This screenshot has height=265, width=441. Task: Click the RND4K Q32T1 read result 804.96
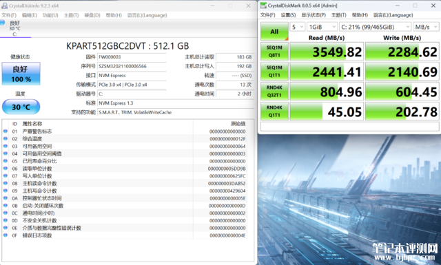click(327, 92)
